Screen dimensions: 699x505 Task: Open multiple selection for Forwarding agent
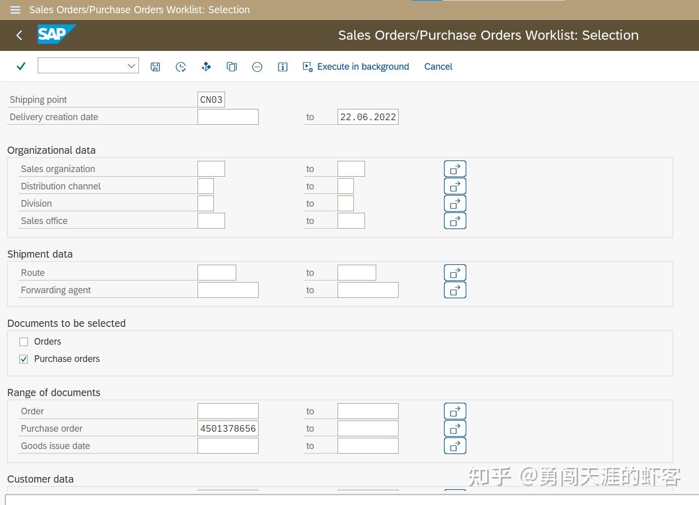(x=455, y=290)
